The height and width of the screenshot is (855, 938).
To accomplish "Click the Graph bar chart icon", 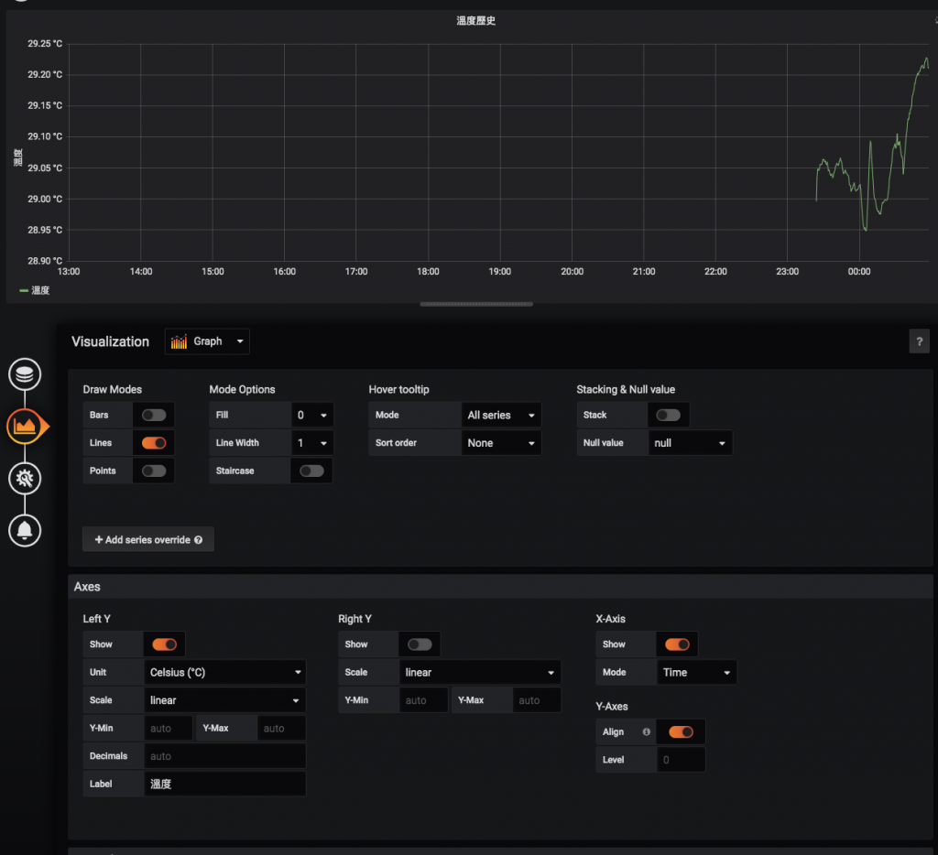I will point(179,341).
